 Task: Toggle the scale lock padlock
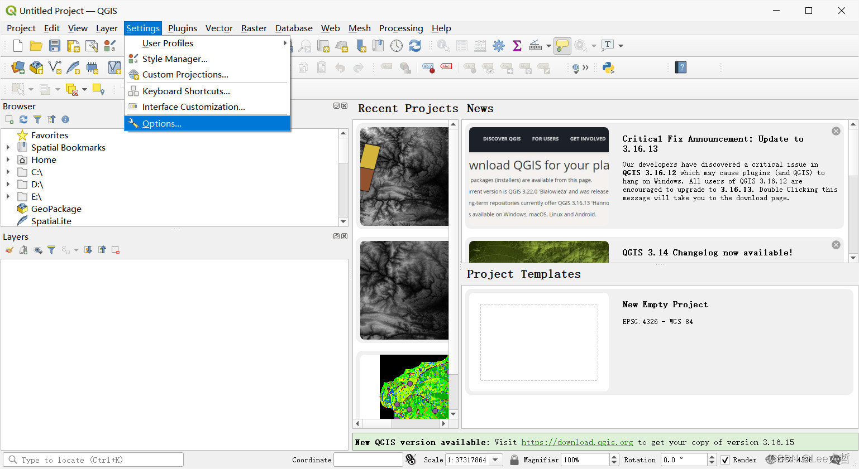(514, 460)
